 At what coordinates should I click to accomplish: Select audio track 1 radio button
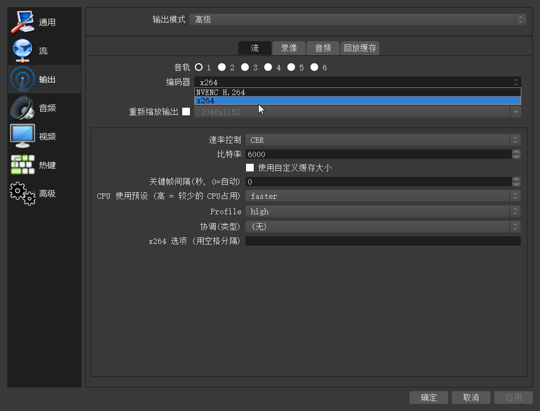click(199, 67)
